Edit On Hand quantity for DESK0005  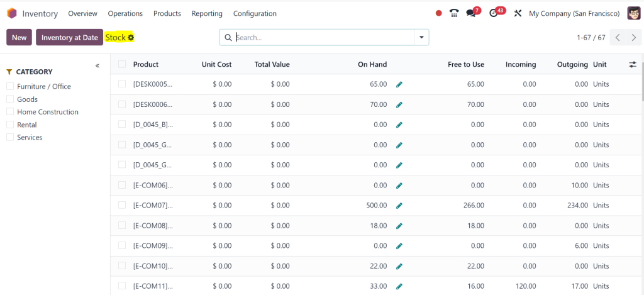(x=399, y=85)
